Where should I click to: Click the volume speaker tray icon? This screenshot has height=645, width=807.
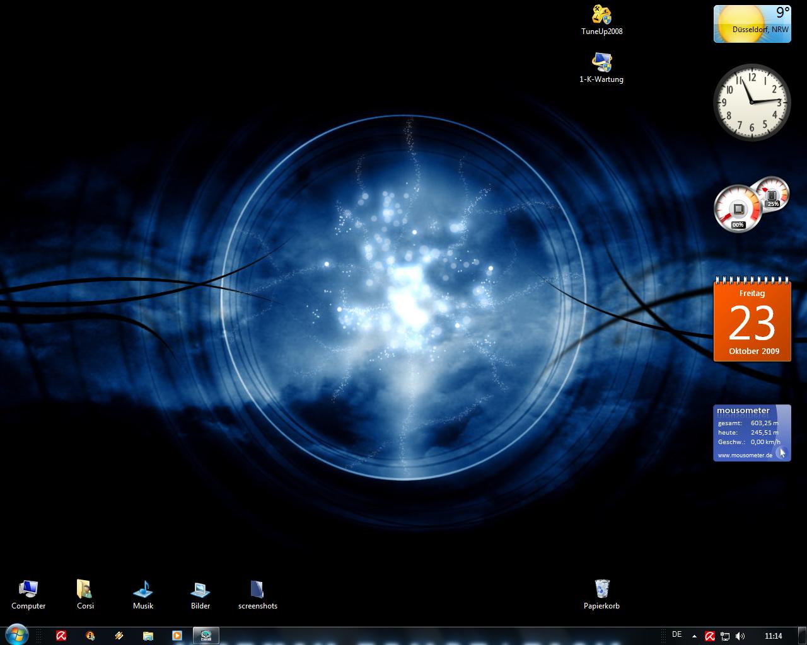[x=740, y=636]
